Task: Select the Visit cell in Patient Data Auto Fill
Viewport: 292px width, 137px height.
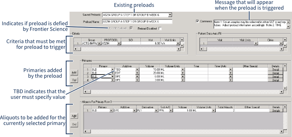Action: 220,43
